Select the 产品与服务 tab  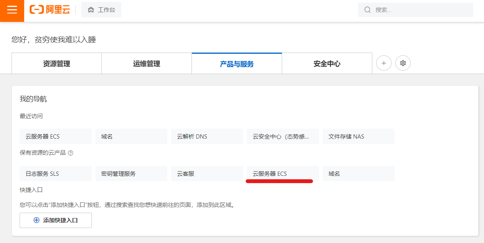[x=237, y=64]
